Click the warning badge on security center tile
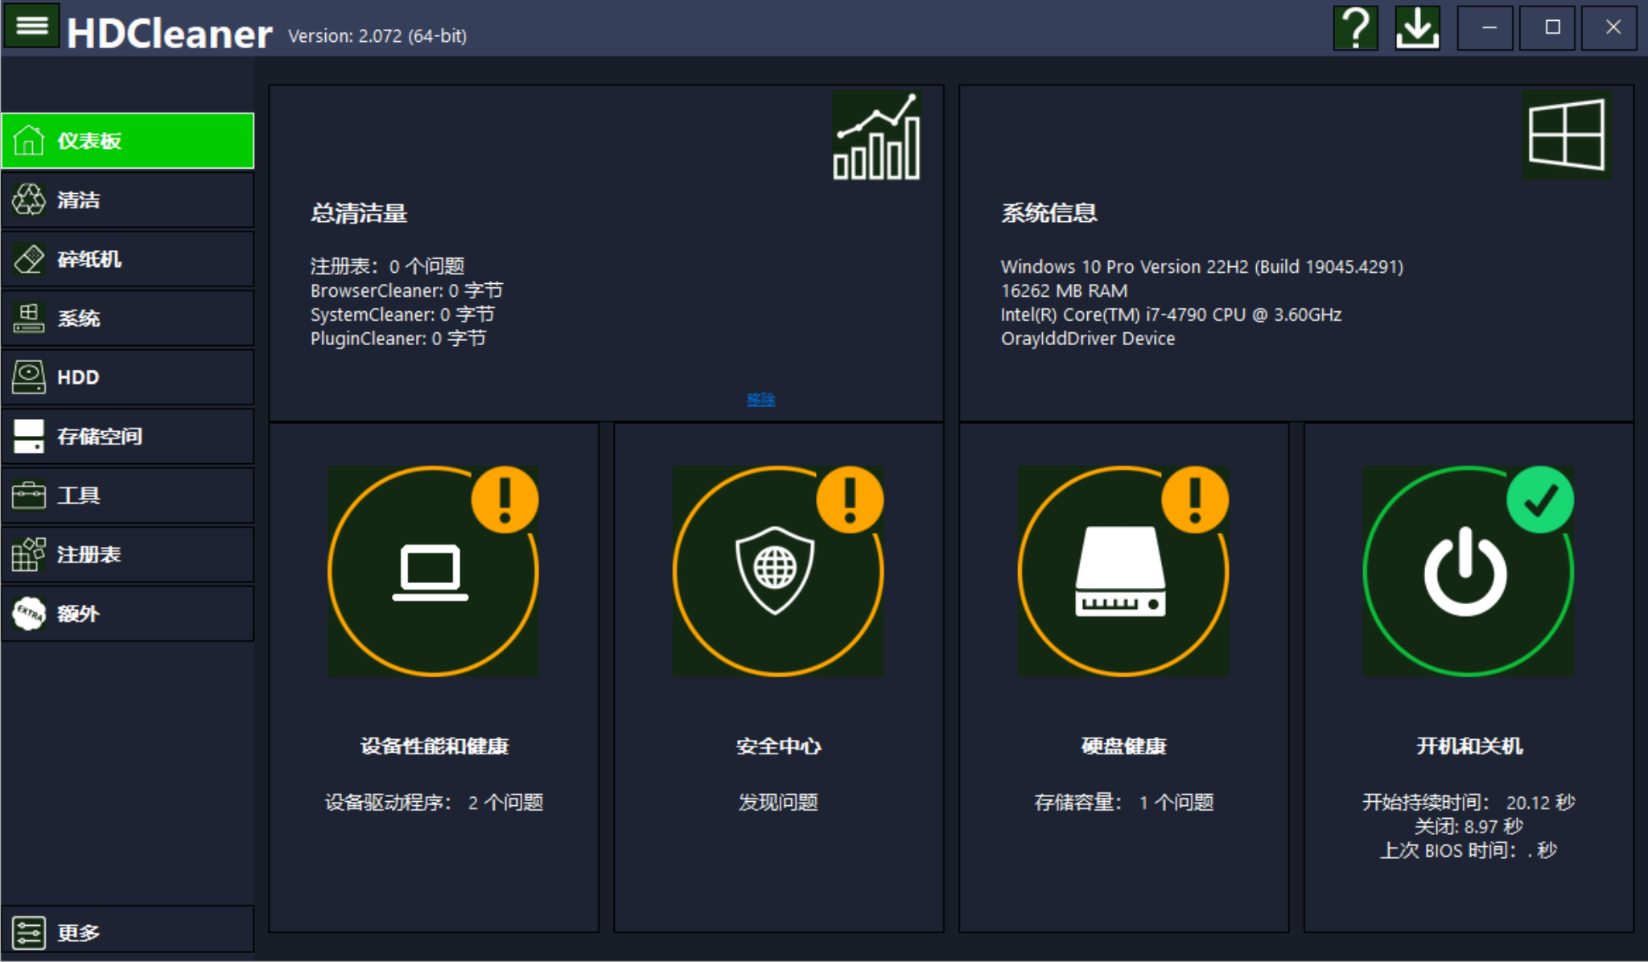 pos(850,499)
